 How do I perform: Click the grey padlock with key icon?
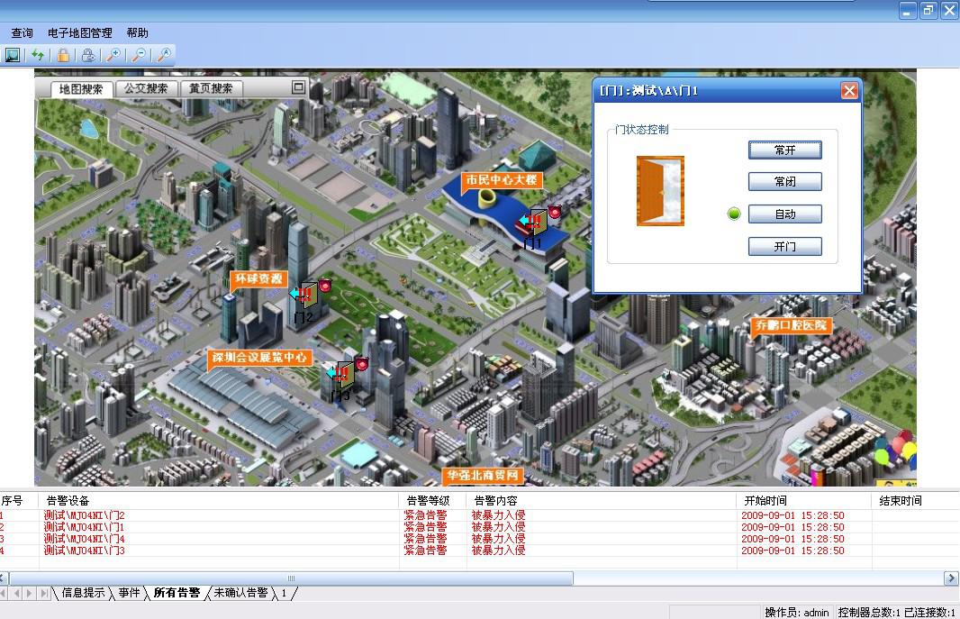(88, 55)
